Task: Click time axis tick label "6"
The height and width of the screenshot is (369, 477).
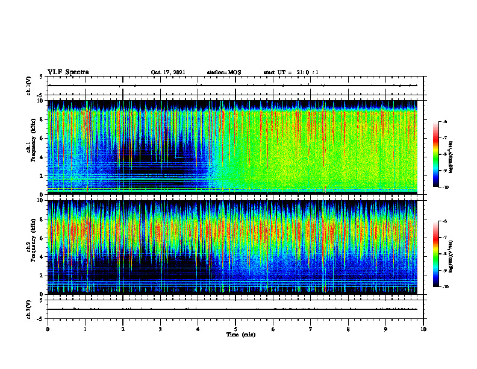Action: 273,329
